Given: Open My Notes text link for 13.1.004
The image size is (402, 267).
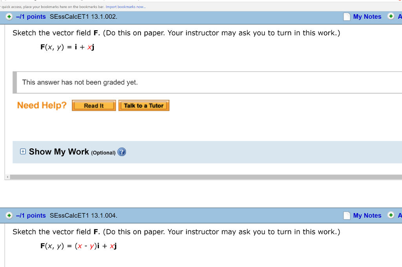Looking at the screenshot, I should [367, 216].
